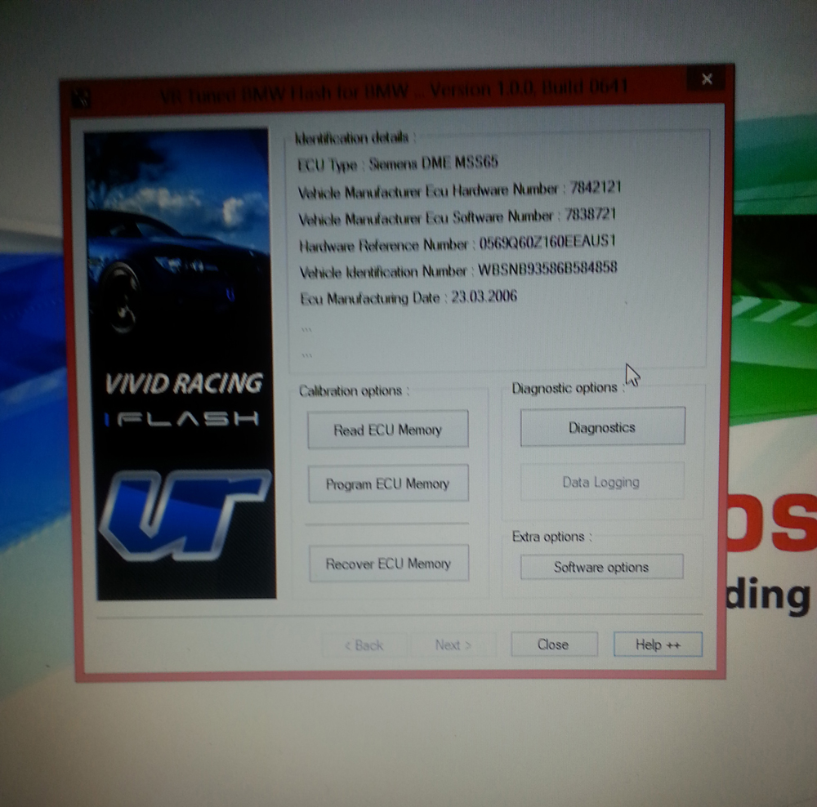Select the Ecu Manufacturing Date line
The width and height of the screenshot is (817, 807).
click(408, 298)
